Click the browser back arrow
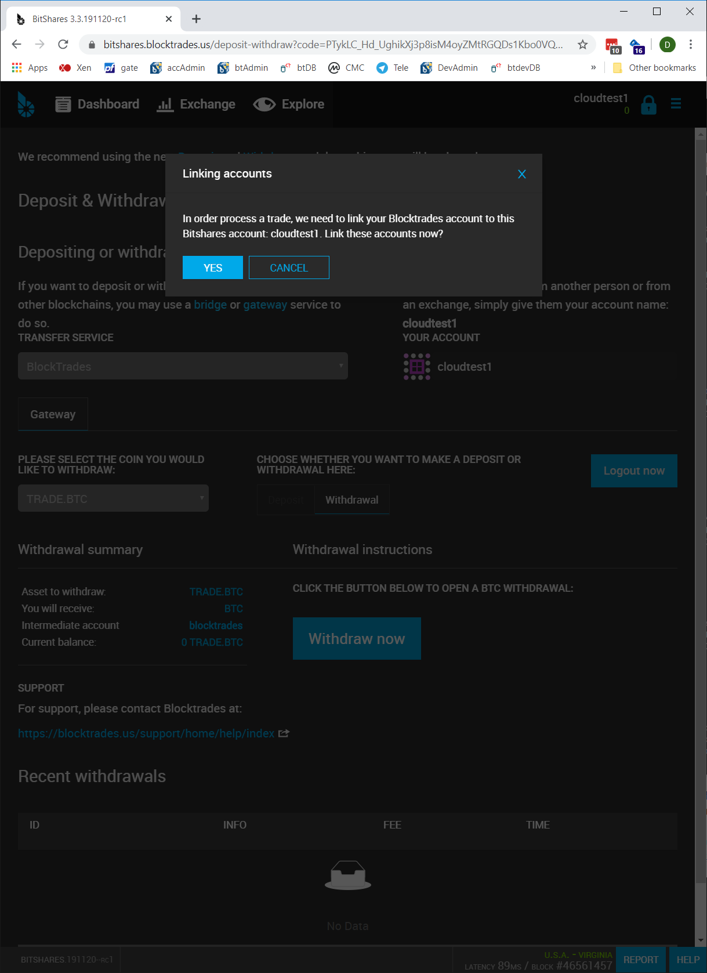 click(x=16, y=44)
